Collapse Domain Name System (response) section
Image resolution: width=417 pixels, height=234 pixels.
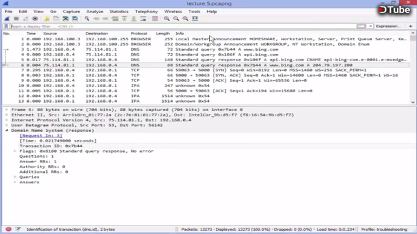7,130
